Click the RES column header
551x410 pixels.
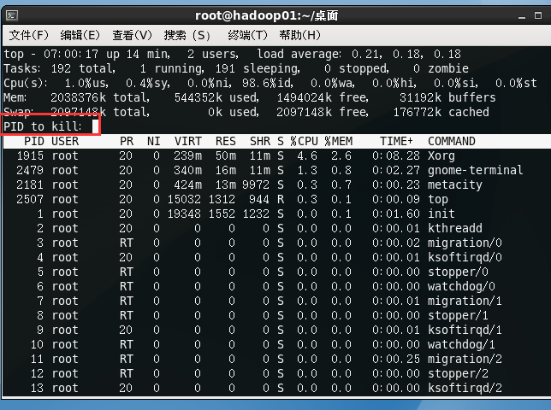[226, 141]
